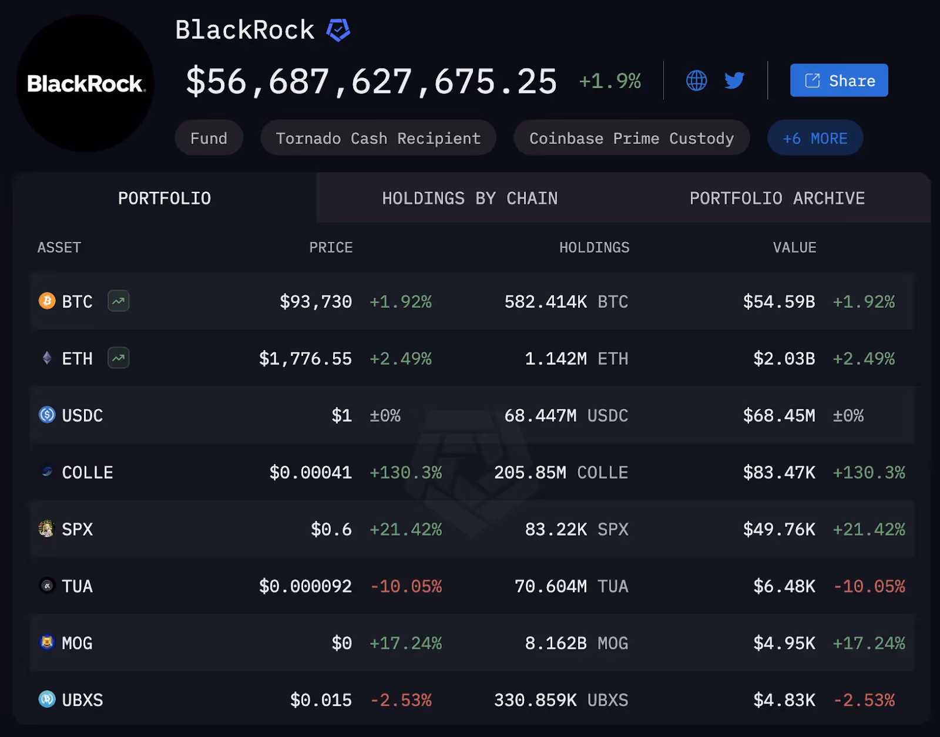This screenshot has width=940, height=737.
Task: Open BlackRock's Twitter profile icon
Action: 735,80
